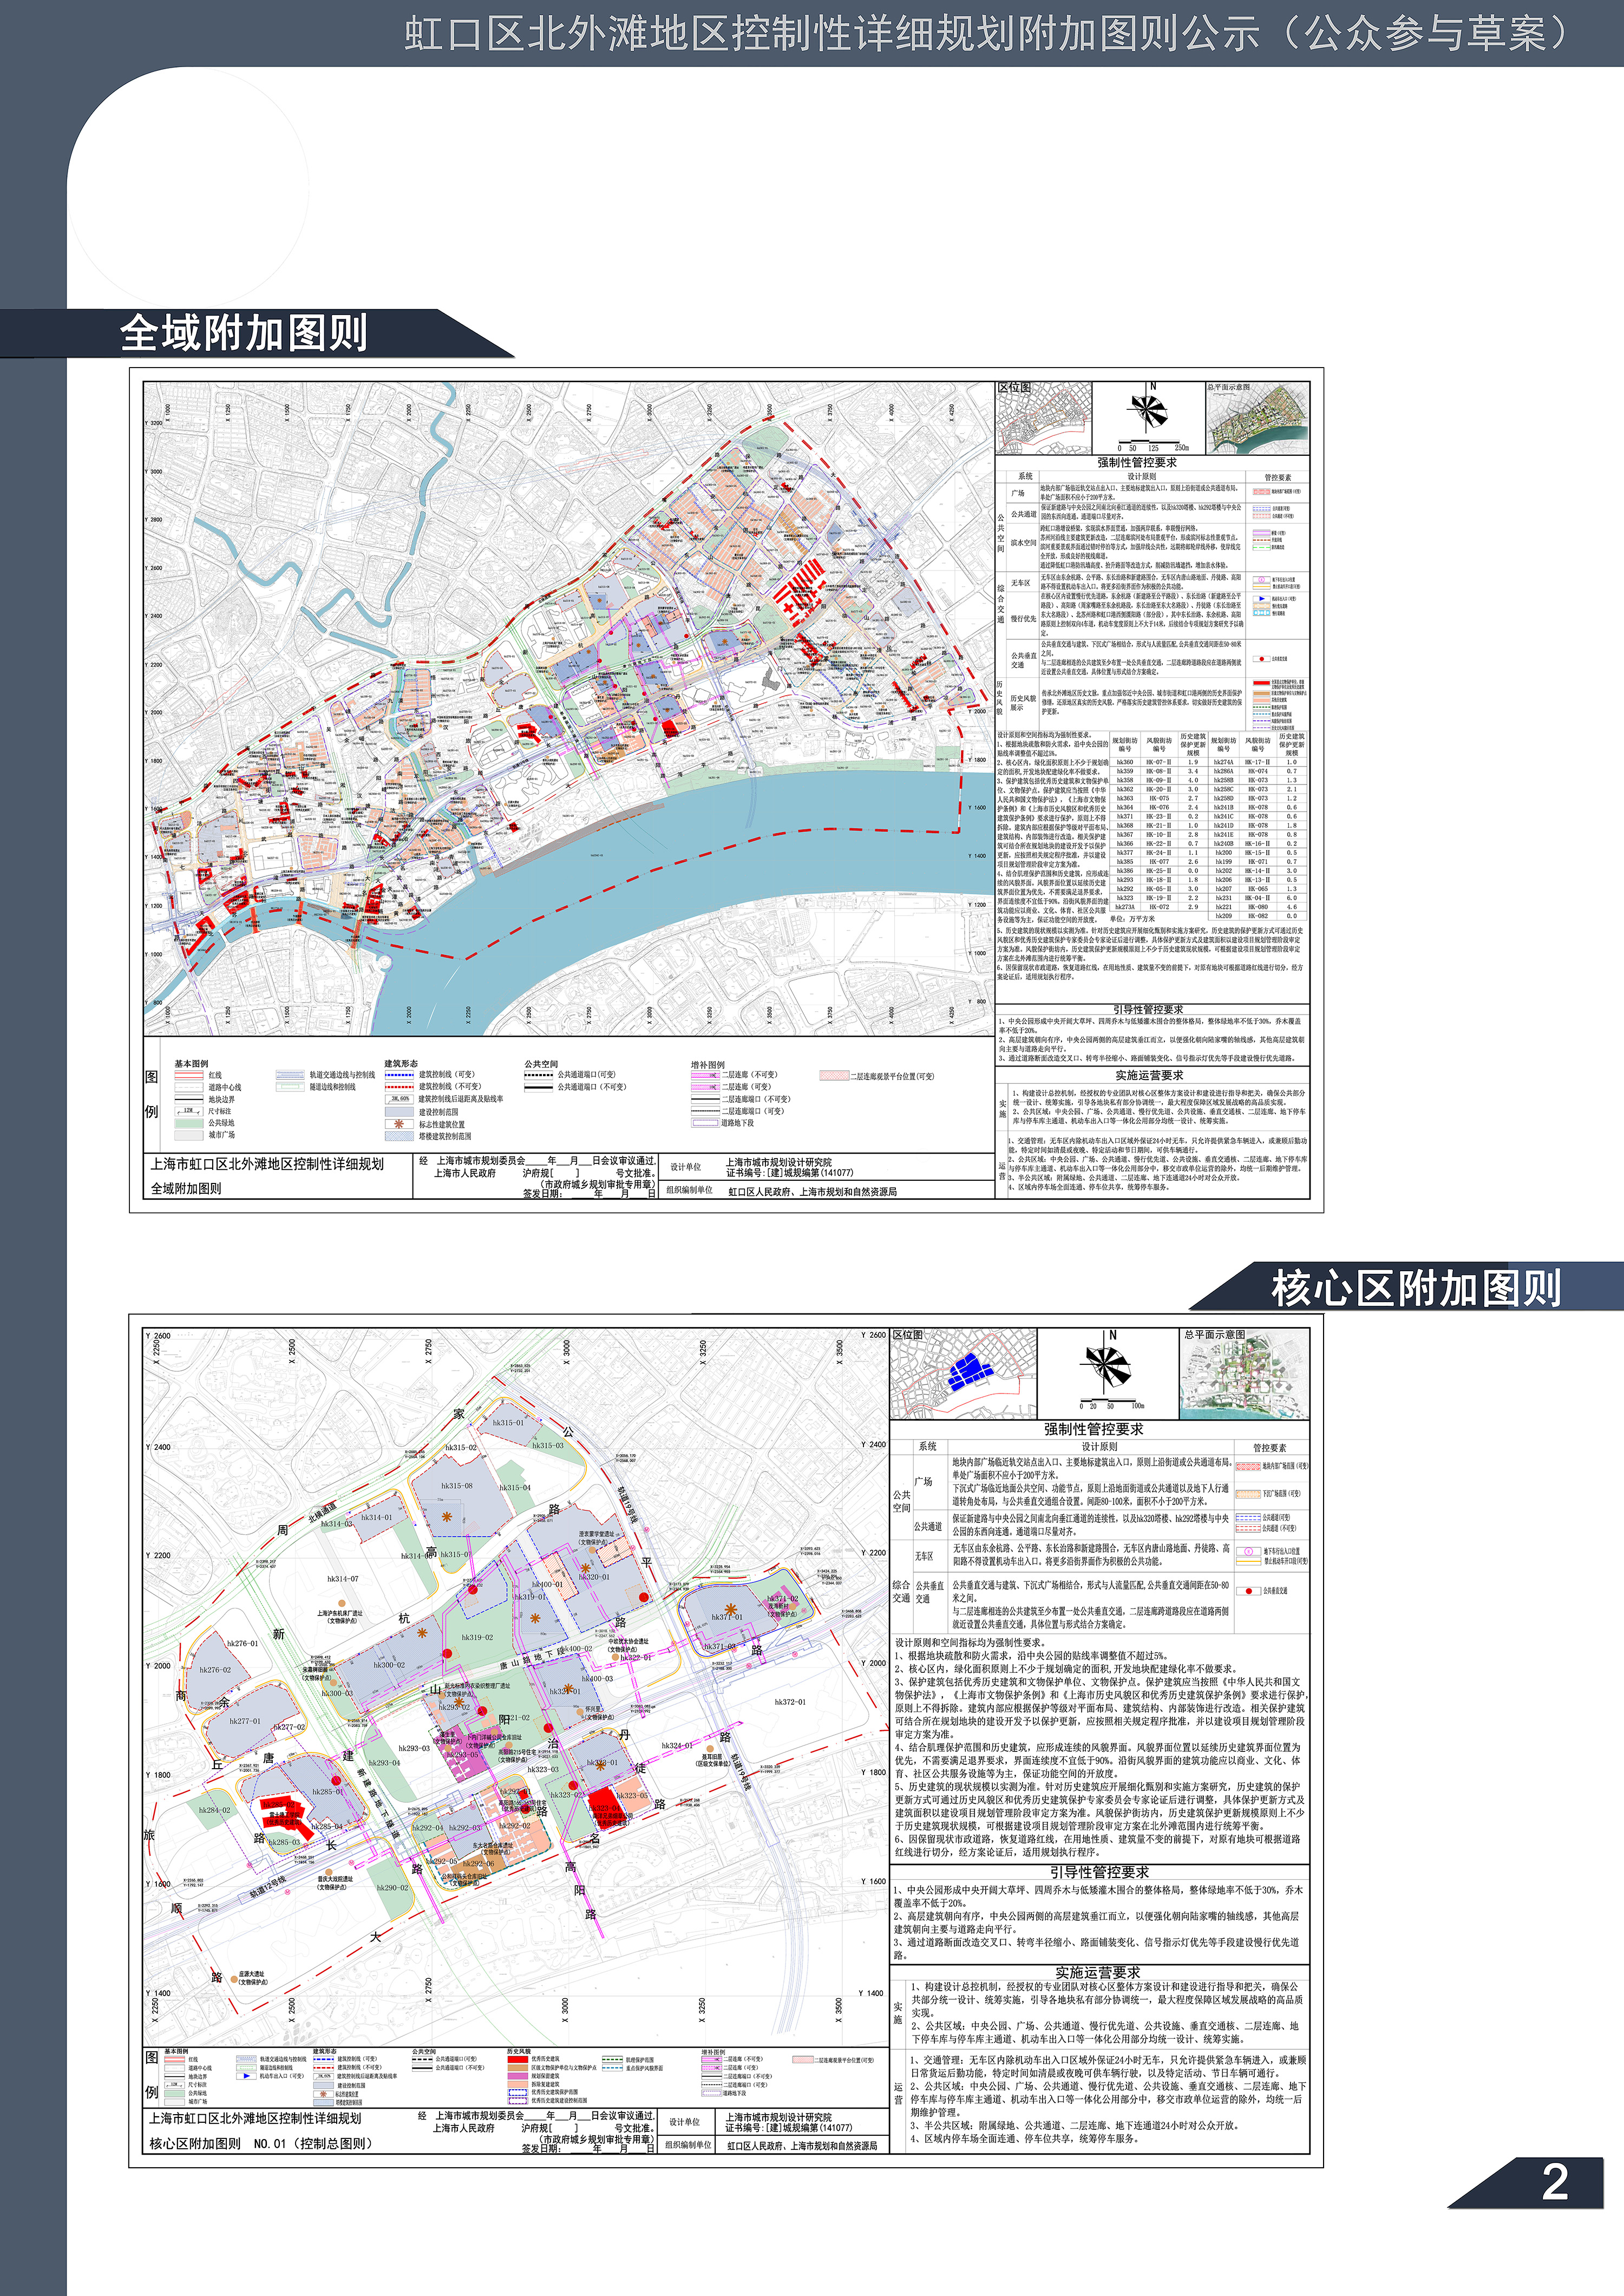Click the 肌理保护范围 green dashed symbol in the 核心区 legend
This screenshot has height=2296, width=1624.
click(x=613, y=2059)
